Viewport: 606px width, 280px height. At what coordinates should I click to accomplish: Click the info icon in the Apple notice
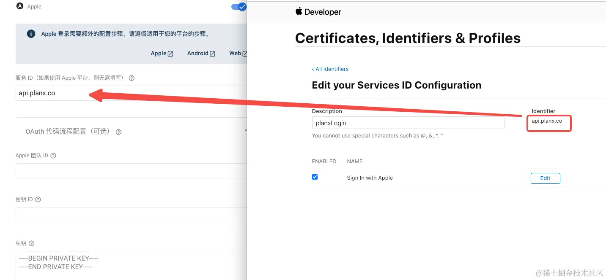pyautogui.click(x=31, y=34)
